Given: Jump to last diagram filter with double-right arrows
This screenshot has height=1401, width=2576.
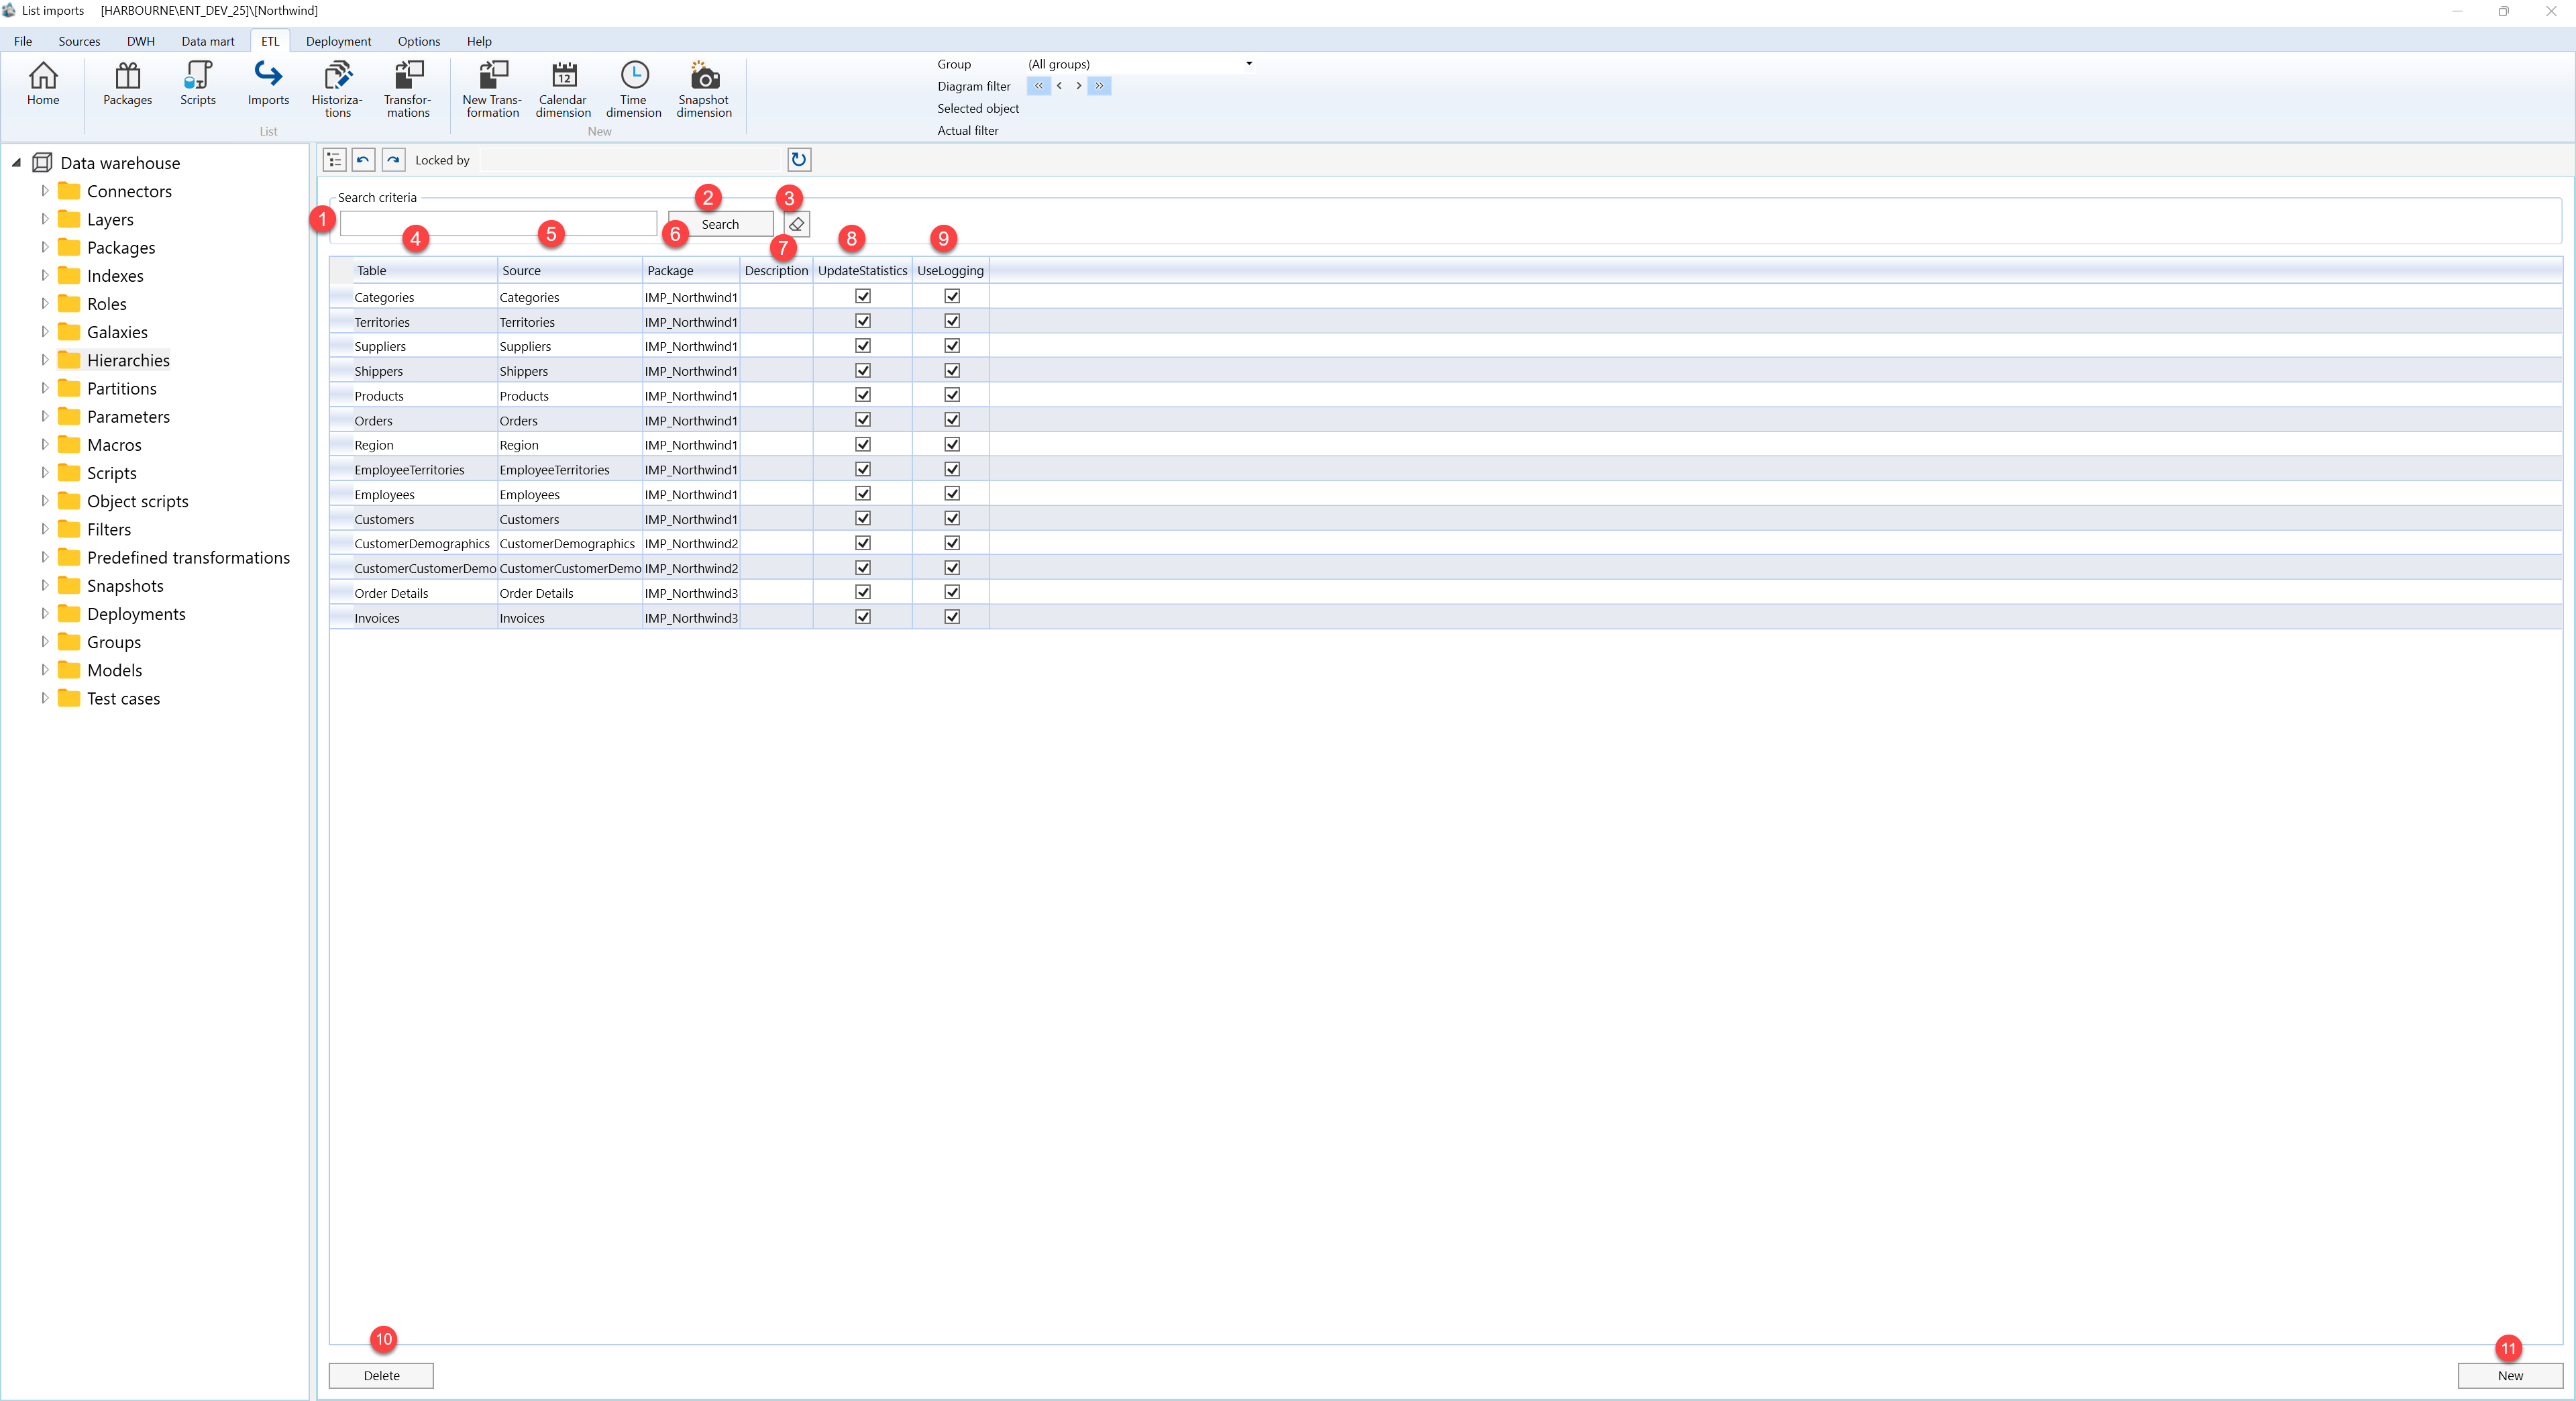Looking at the screenshot, I should pos(1099,86).
